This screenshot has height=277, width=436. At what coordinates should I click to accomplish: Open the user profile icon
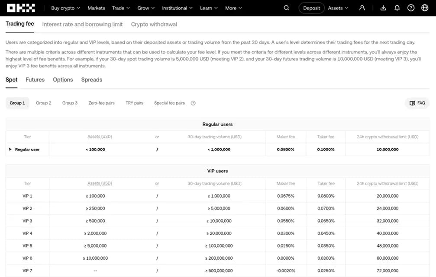pyautogui.click(x=362, y=8)
